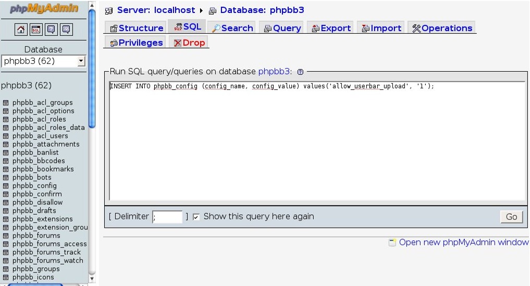530x286 pixels.
Task: Click table icon beside phpbb_banlist
Action: click(6, 153)
